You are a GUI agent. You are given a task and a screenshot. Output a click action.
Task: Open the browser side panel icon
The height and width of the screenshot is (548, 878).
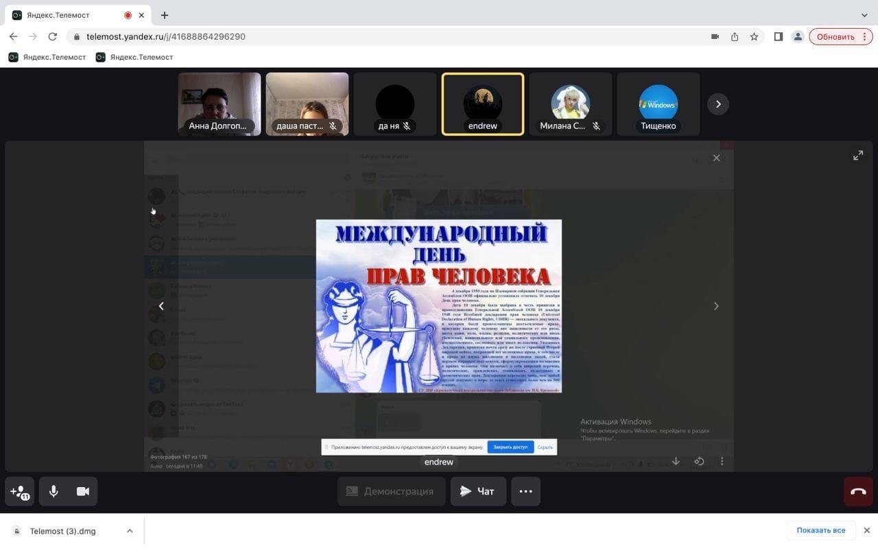778,36
